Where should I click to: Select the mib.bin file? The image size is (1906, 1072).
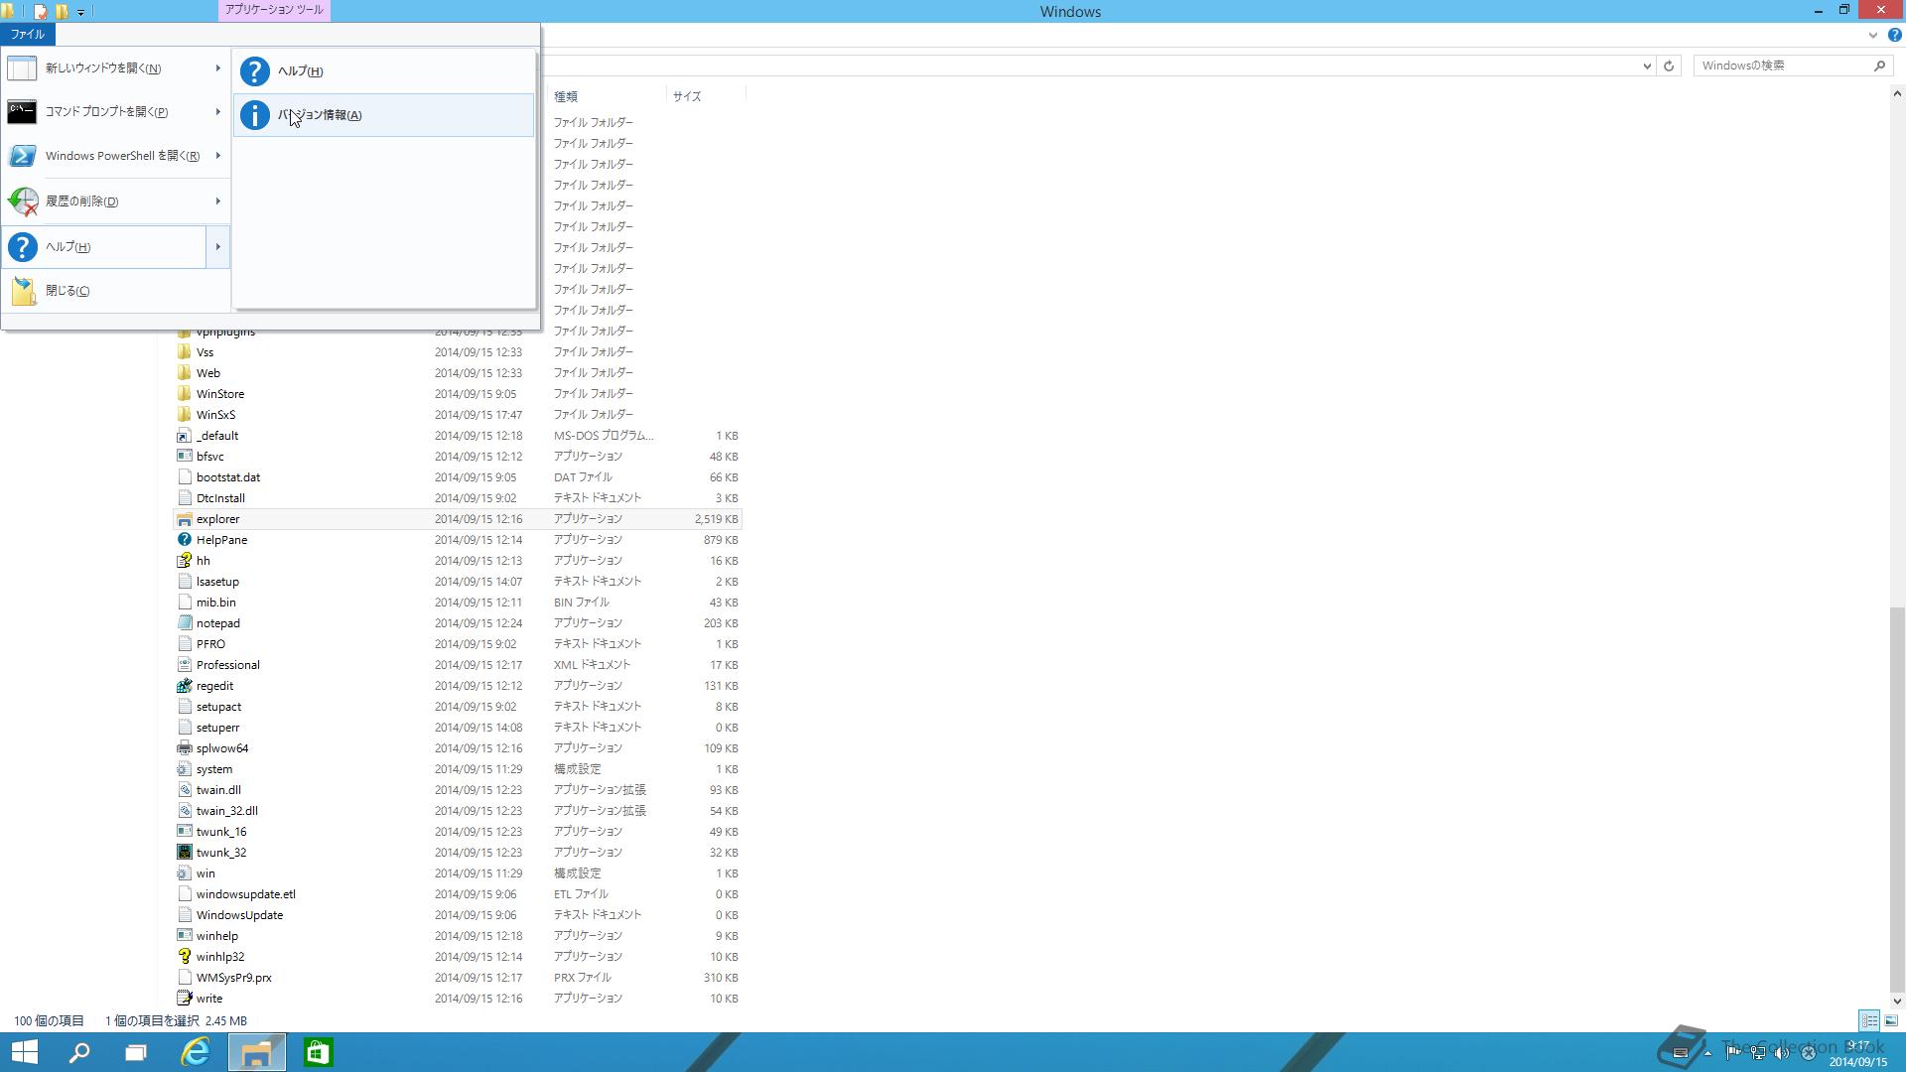458,603
